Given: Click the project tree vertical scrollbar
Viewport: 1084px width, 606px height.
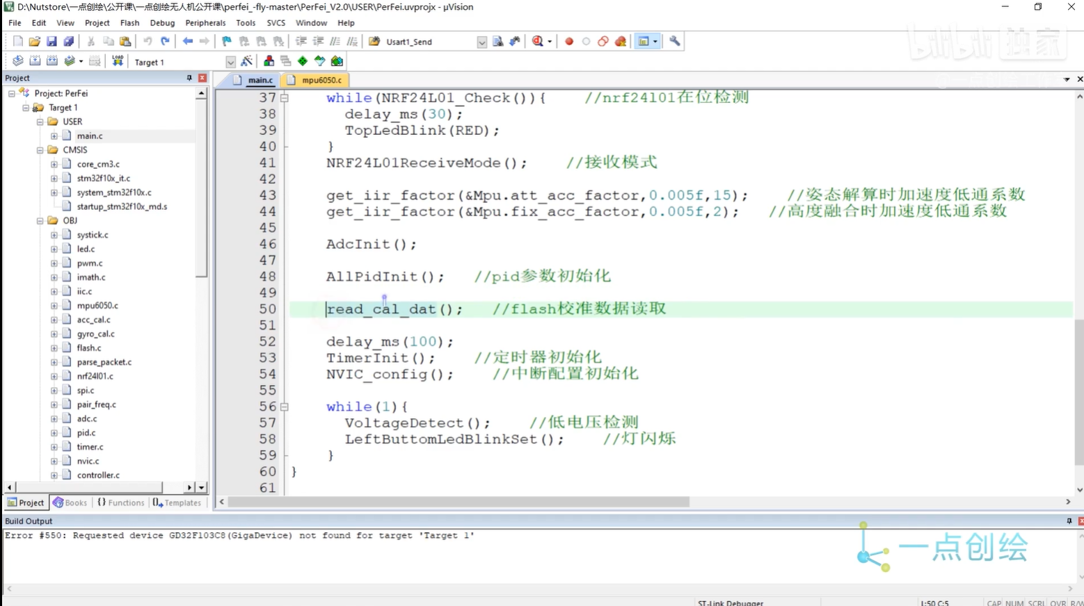Looking at the screenshot, I should 201,188.
